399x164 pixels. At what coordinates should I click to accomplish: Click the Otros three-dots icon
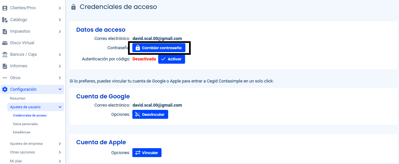[x=5, y=78]
